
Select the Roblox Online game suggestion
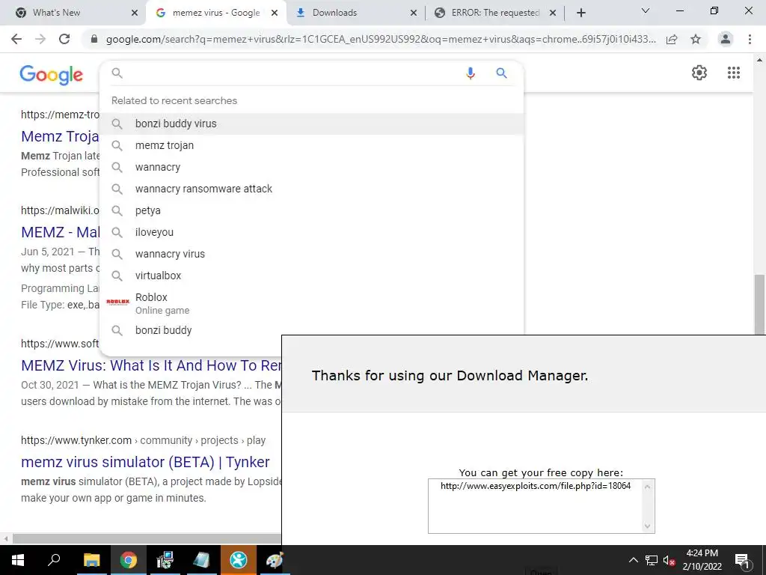pyautogui.click(x=312, y=303)
